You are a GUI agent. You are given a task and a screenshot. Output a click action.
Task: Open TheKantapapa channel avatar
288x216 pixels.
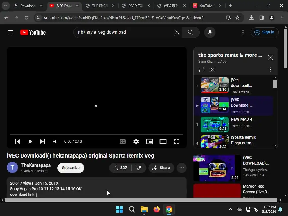click(x=12, y=168)
